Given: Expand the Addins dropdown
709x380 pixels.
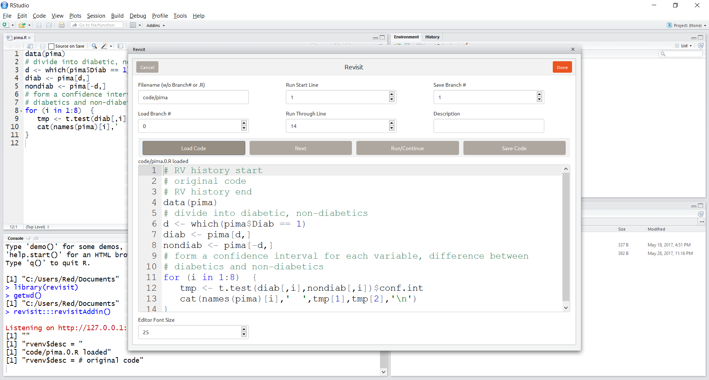Looking at the screenshot, I should pyautogui.click(x=155, y=25).
